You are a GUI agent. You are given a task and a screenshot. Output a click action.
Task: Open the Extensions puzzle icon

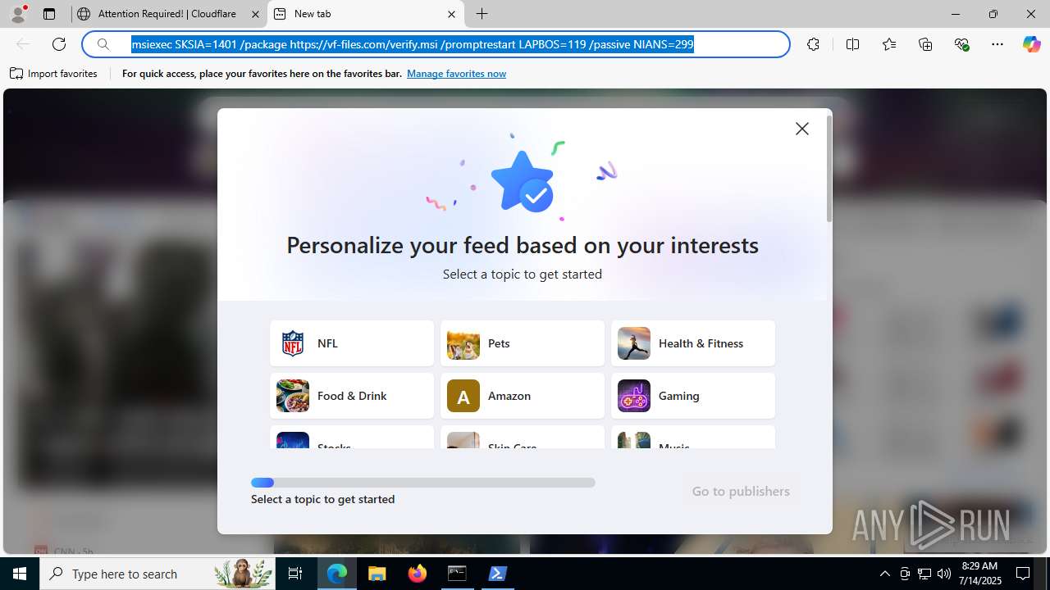pos(813,44)
